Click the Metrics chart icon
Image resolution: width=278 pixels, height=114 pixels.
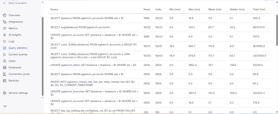(x=5, y=28)
